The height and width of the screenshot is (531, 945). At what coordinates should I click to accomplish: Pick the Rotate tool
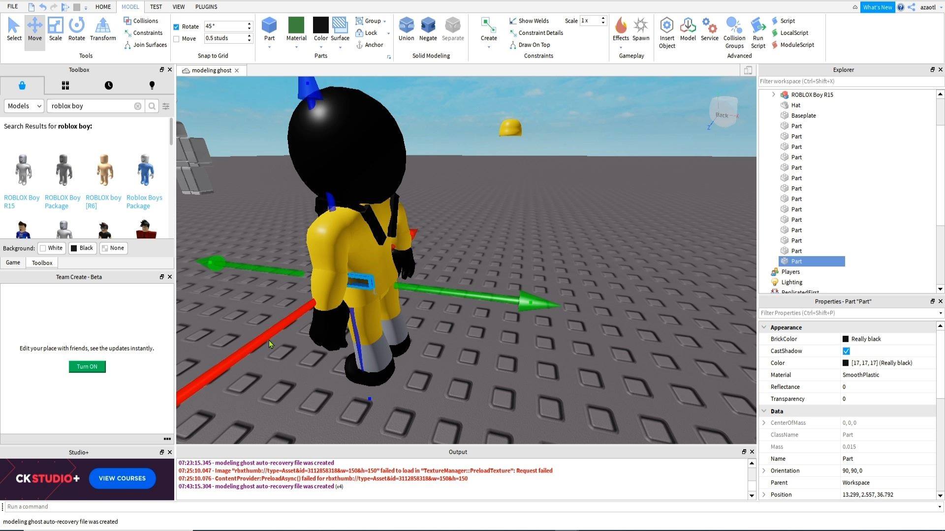tap(76, 29)
